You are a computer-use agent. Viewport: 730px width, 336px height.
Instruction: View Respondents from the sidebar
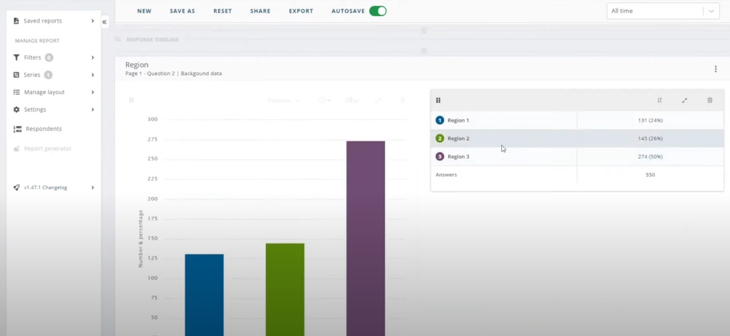point(43,129)
